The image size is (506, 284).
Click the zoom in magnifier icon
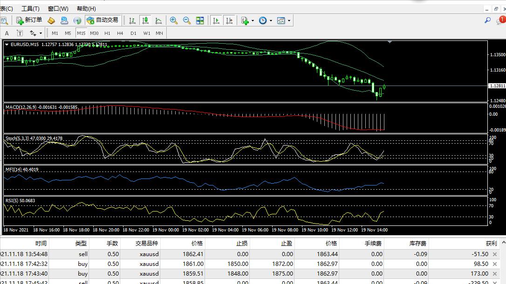click(x=174, y=20)
